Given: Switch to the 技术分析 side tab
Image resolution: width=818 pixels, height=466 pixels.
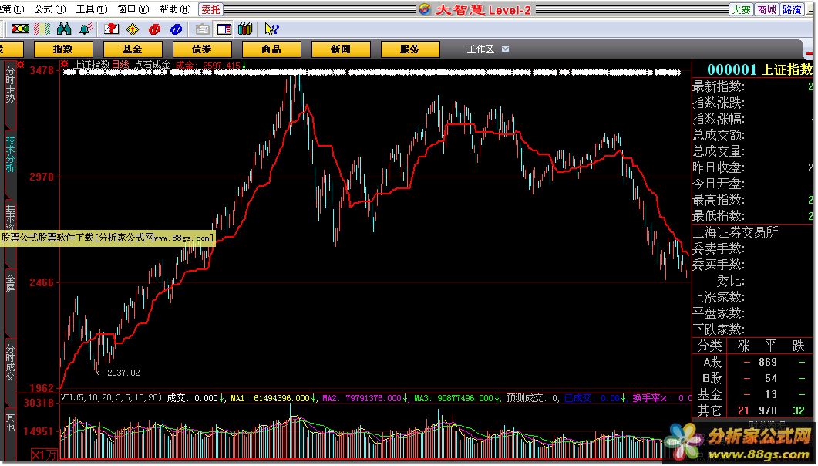Looking at the screenshot, I should pyautogui.click(x=10, y=154).
